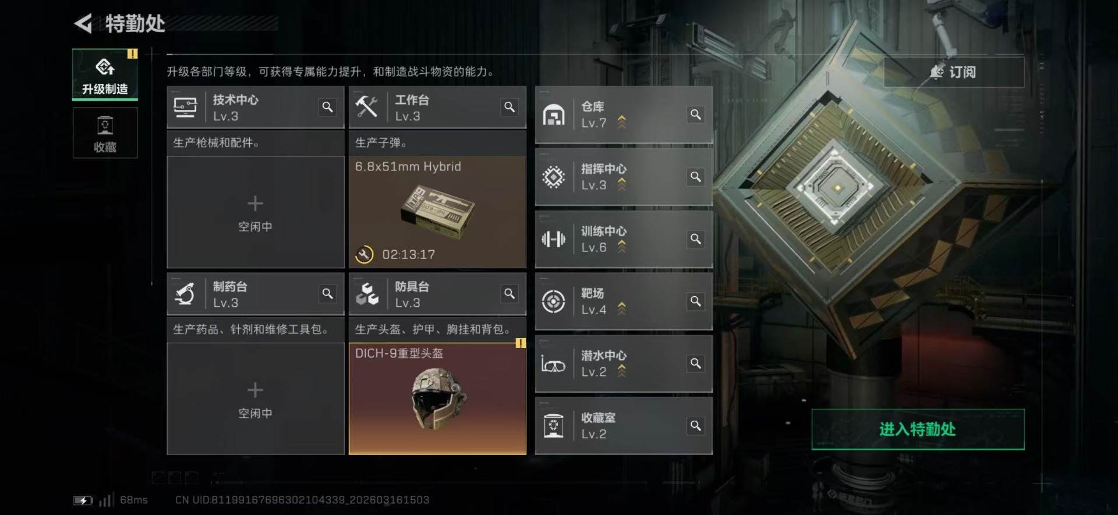Click the 潜水中心 magnifier icon

click(x=696, y=364)
